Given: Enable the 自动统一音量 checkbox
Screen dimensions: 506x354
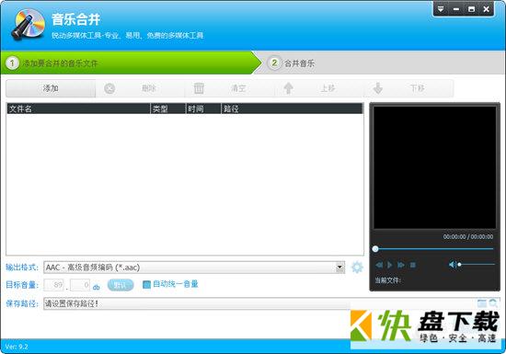Looking at the screenshot, I should 146,284.
